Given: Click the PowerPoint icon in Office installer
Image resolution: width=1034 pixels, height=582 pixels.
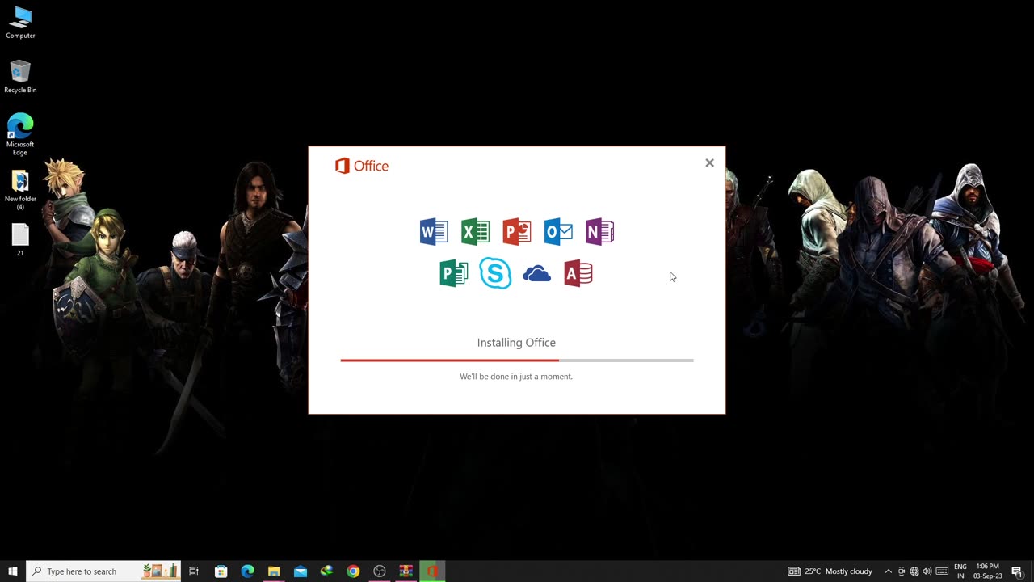Looking at the screenshot, I should pos(517,232).
